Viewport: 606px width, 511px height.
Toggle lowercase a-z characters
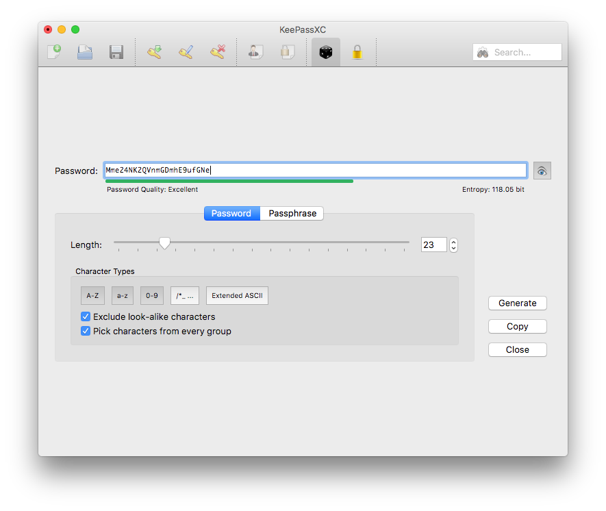coord(123,296)
